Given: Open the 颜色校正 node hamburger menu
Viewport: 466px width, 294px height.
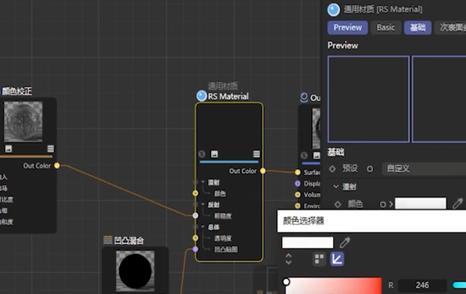Looking at the screenshot, I should coord(51,149).
